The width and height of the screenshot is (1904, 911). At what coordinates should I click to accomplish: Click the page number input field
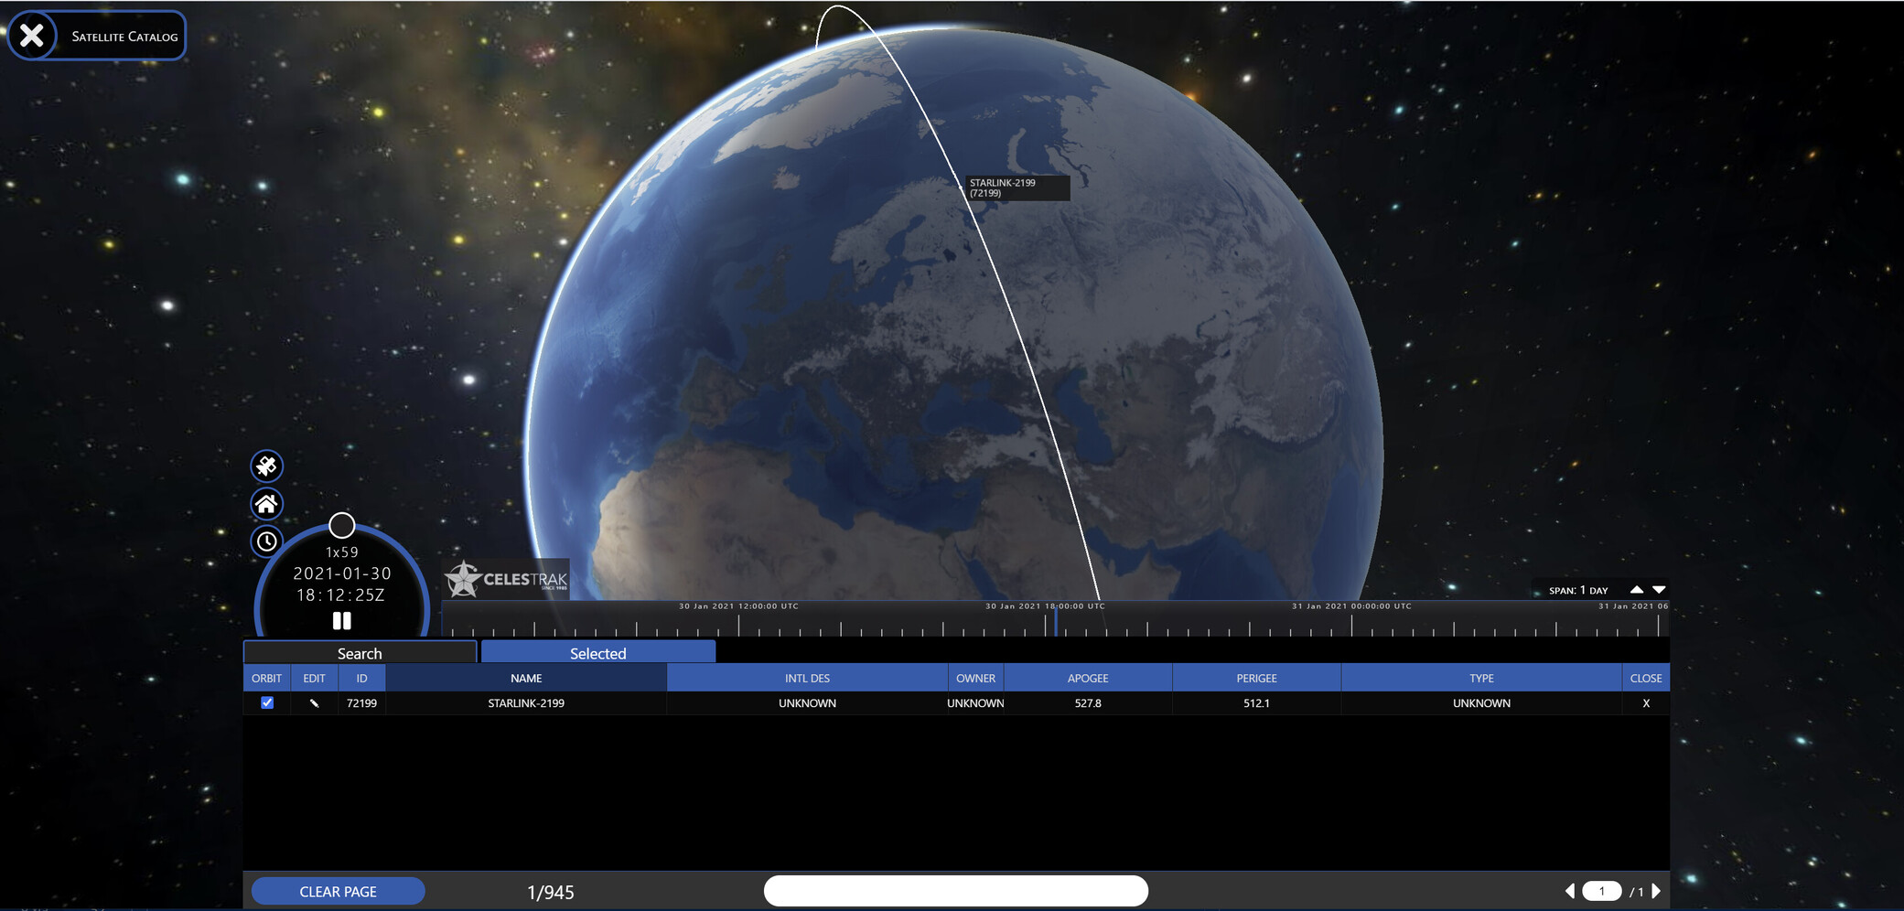pos(1601,891)
